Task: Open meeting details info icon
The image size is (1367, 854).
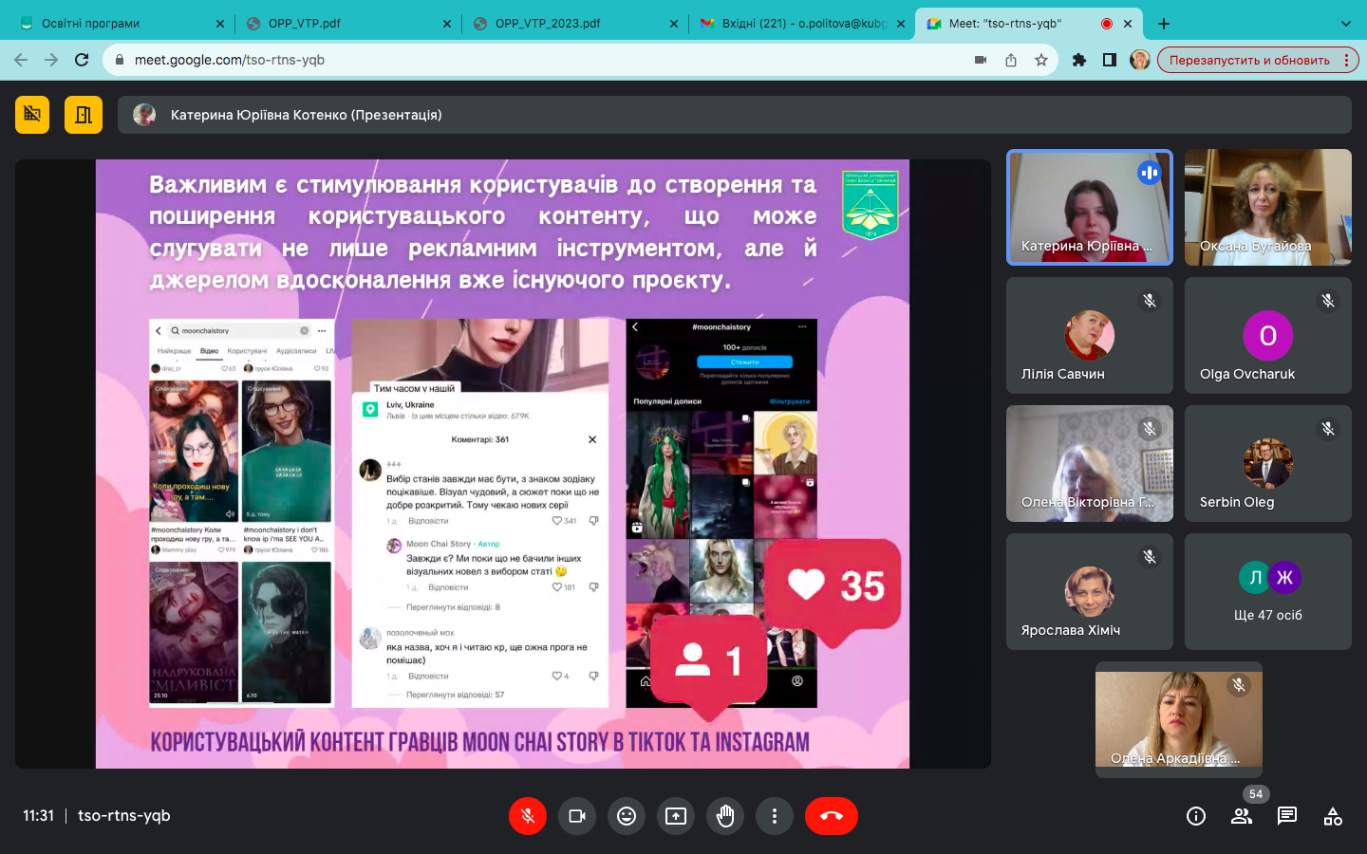Action: 1196,816
